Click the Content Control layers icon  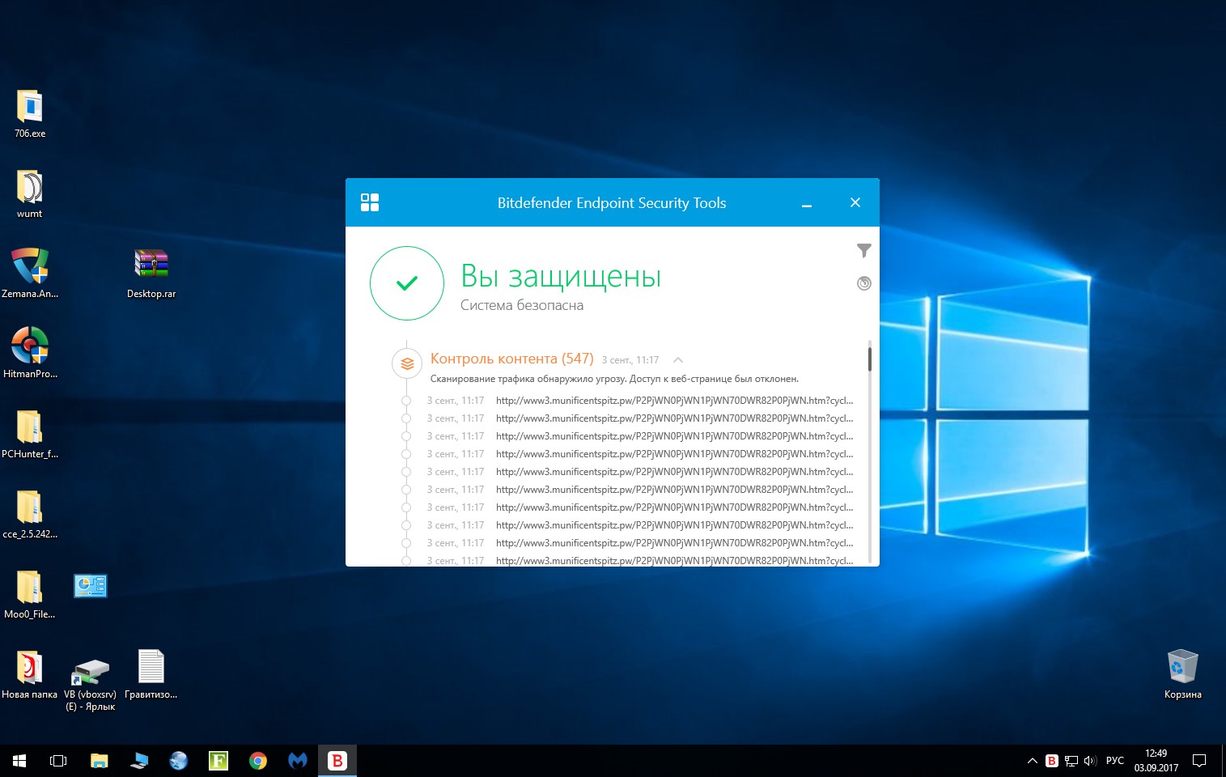[x=407, y=363]
